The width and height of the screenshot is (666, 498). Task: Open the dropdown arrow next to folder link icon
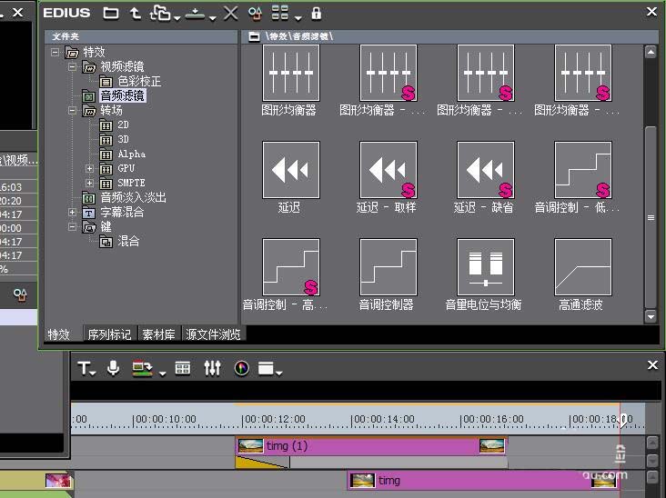pos(177,18)
